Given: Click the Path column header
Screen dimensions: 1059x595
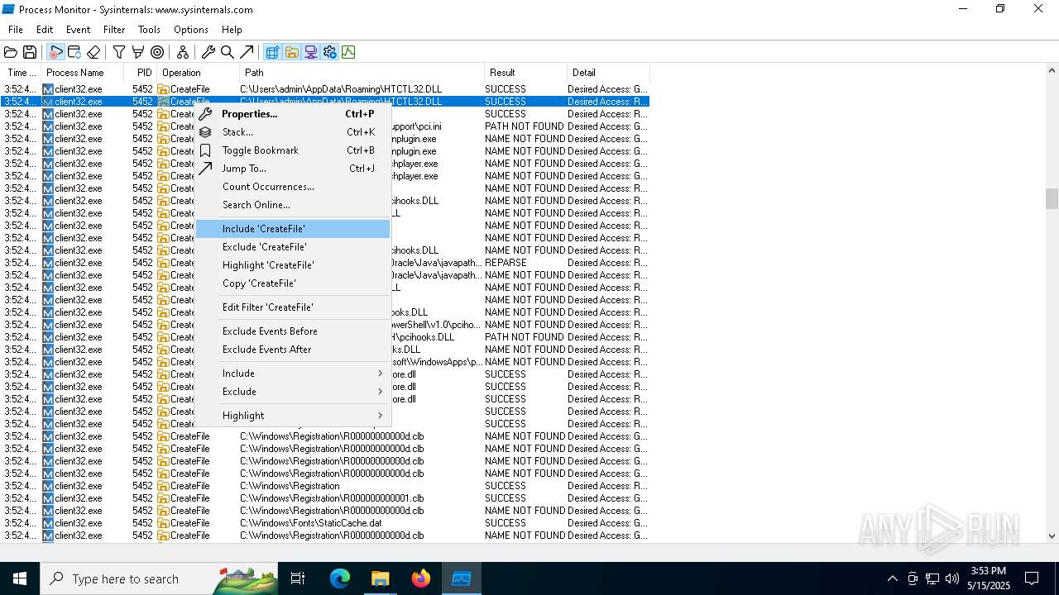Looking at the screenshot, I should pyautogui.click(x=362, y=73).
